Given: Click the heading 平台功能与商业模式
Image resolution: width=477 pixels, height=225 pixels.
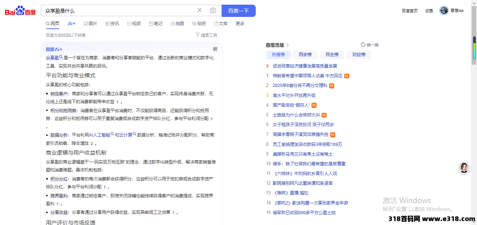Looking at the screenshot, I should pyautogui.click(x=71, y=75).
